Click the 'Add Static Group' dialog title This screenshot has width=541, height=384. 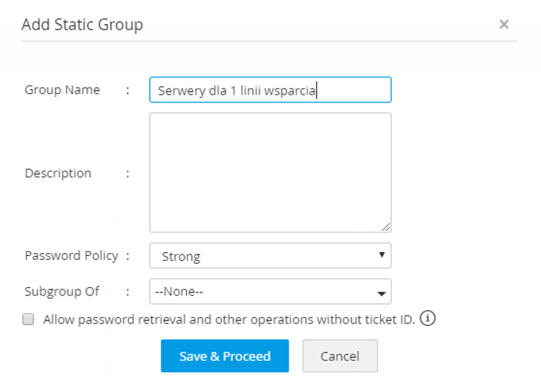[82, 24]
